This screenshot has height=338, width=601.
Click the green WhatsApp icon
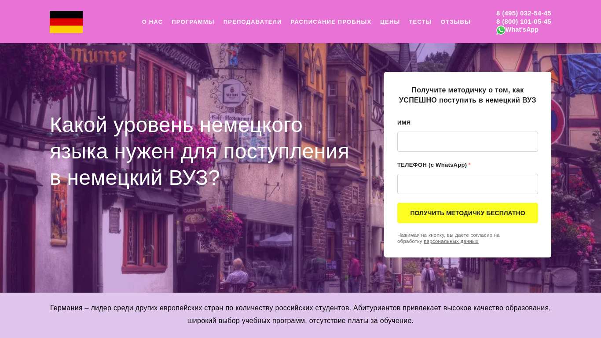(x=501, y=30)
